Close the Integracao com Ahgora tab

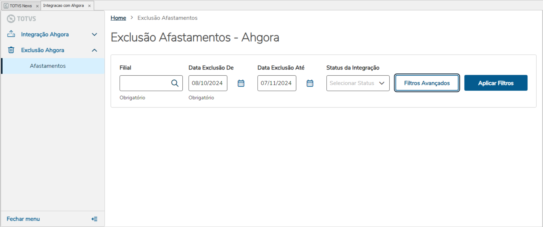click(89, 6)
